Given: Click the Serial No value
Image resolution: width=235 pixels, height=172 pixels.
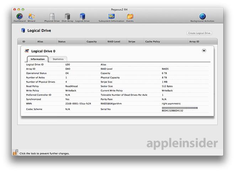Looking at the screenshot, I should click(x=180, y=109).
